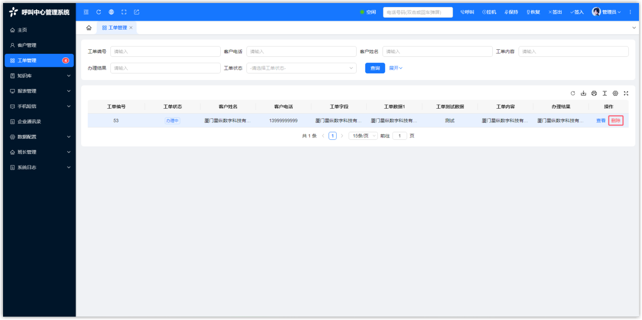Click 展开 to show more filters
The width and height of the screenshot is (642, 320).
click(396, 68)
